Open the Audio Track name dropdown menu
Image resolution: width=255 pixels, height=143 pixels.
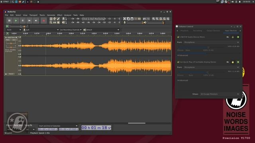12,37
